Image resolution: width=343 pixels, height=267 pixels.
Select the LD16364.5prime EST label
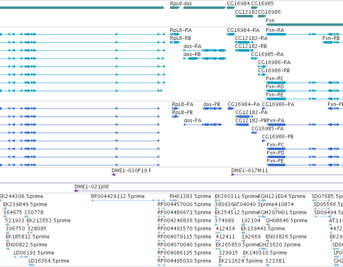point(49,261)
